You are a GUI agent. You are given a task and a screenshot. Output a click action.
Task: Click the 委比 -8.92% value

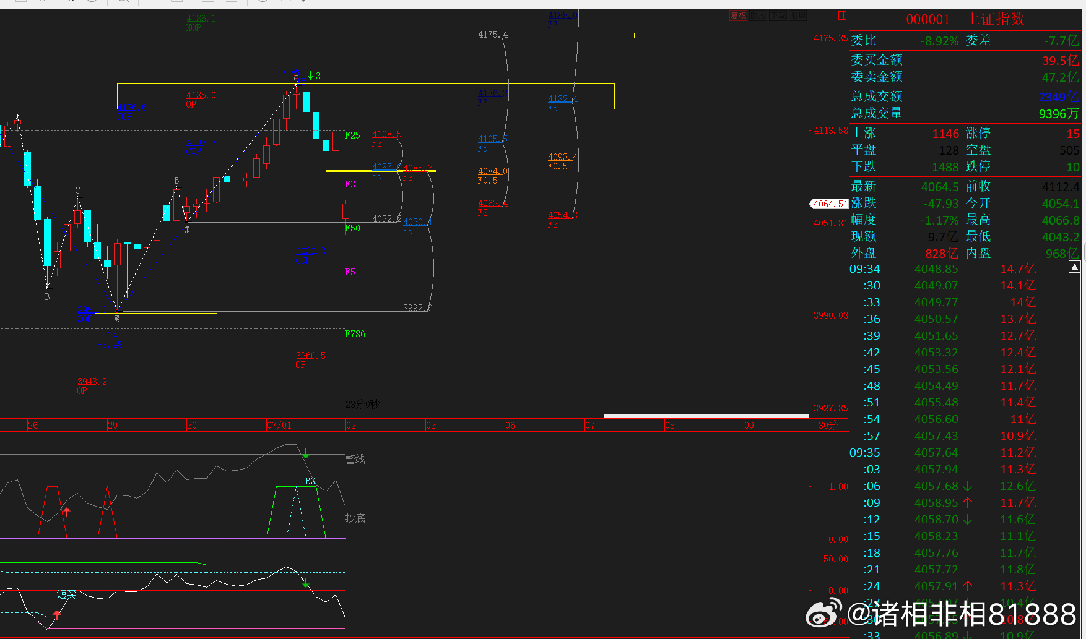(x=939, y=41)
